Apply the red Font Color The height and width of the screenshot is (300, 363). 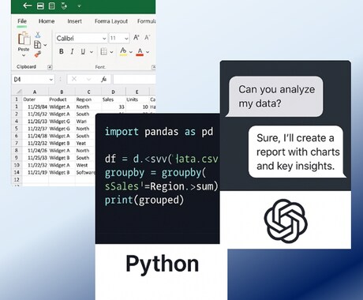[x=140, y=52]
